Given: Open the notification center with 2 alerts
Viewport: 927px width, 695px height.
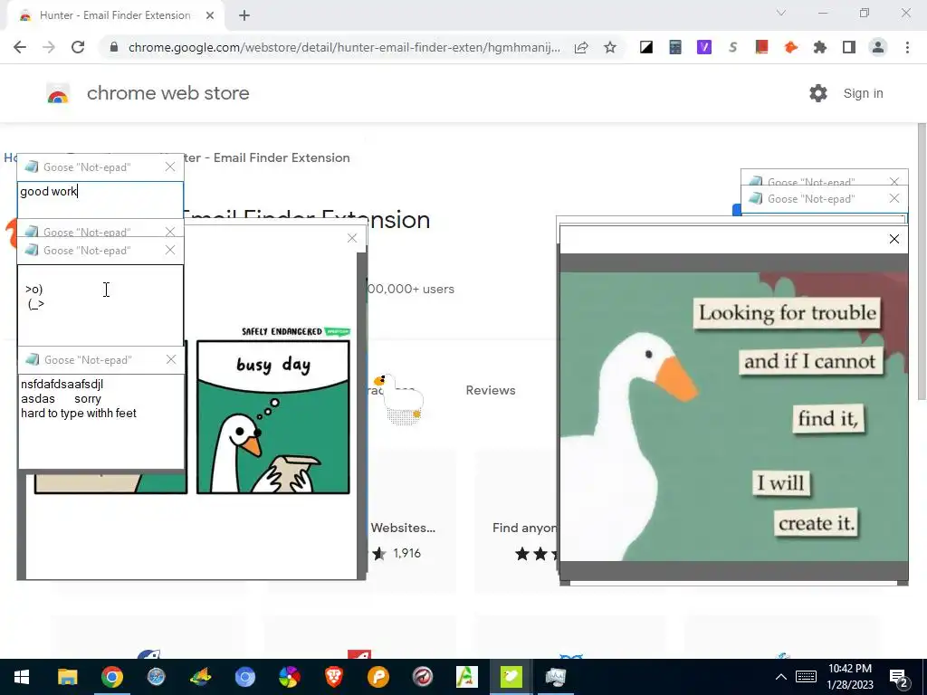Looking at the screenshot, I should (x=899, y=679).
